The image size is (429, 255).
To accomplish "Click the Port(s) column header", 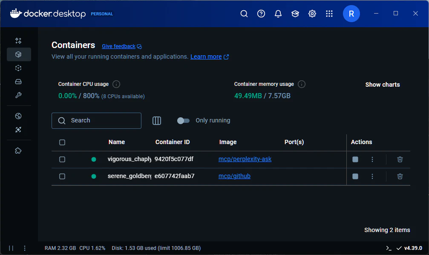I will [x=294, y=142].
